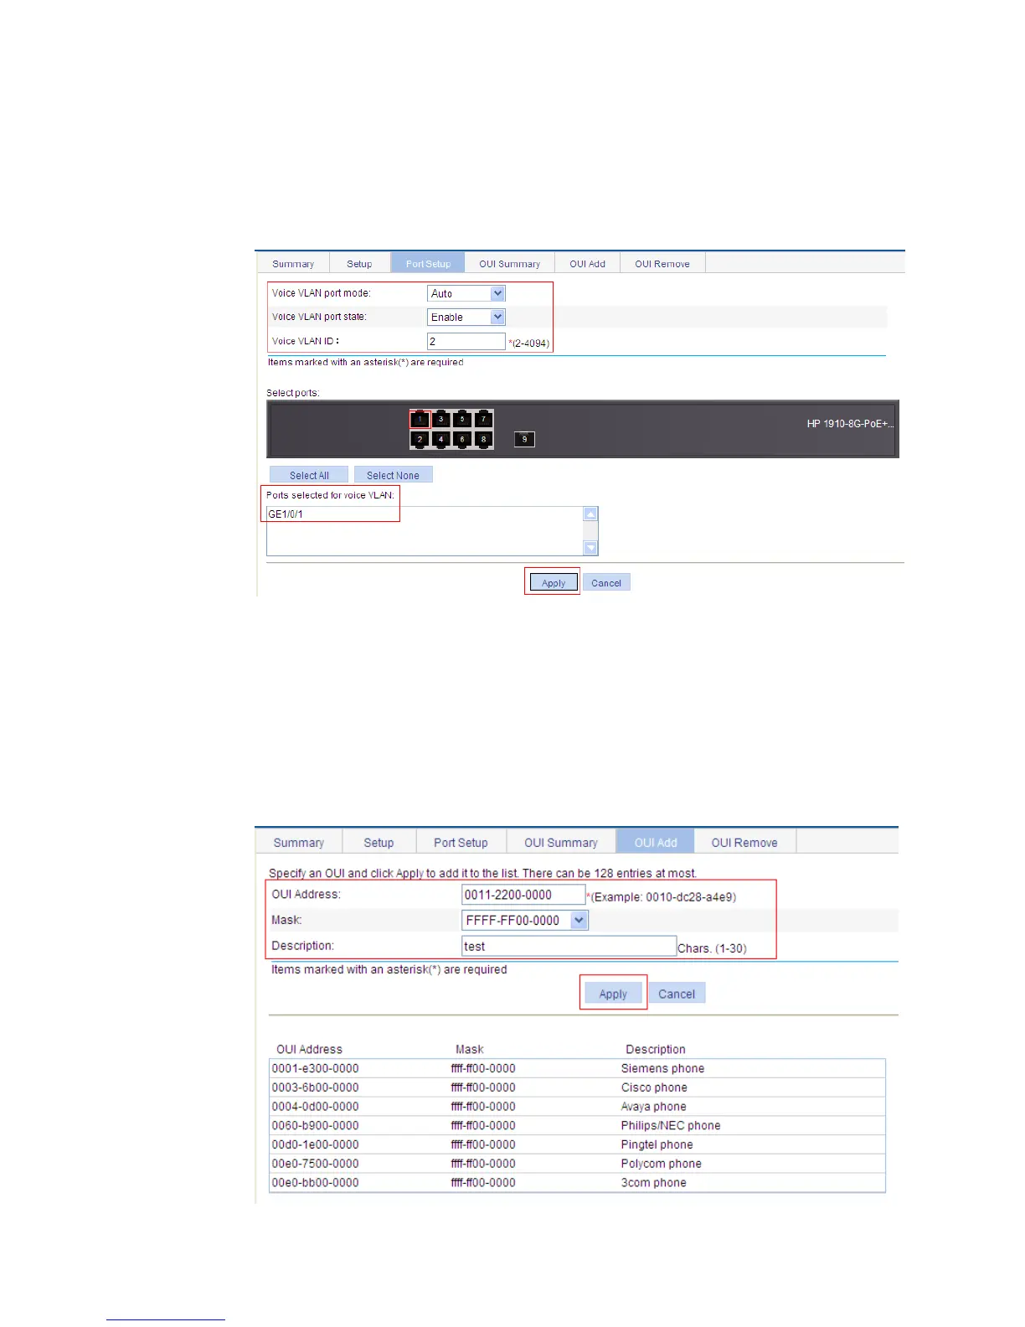Click GE1/0/1 in selected ports list
Viewport: 1025px width, 1327px height.
click(x=286, y=514)
